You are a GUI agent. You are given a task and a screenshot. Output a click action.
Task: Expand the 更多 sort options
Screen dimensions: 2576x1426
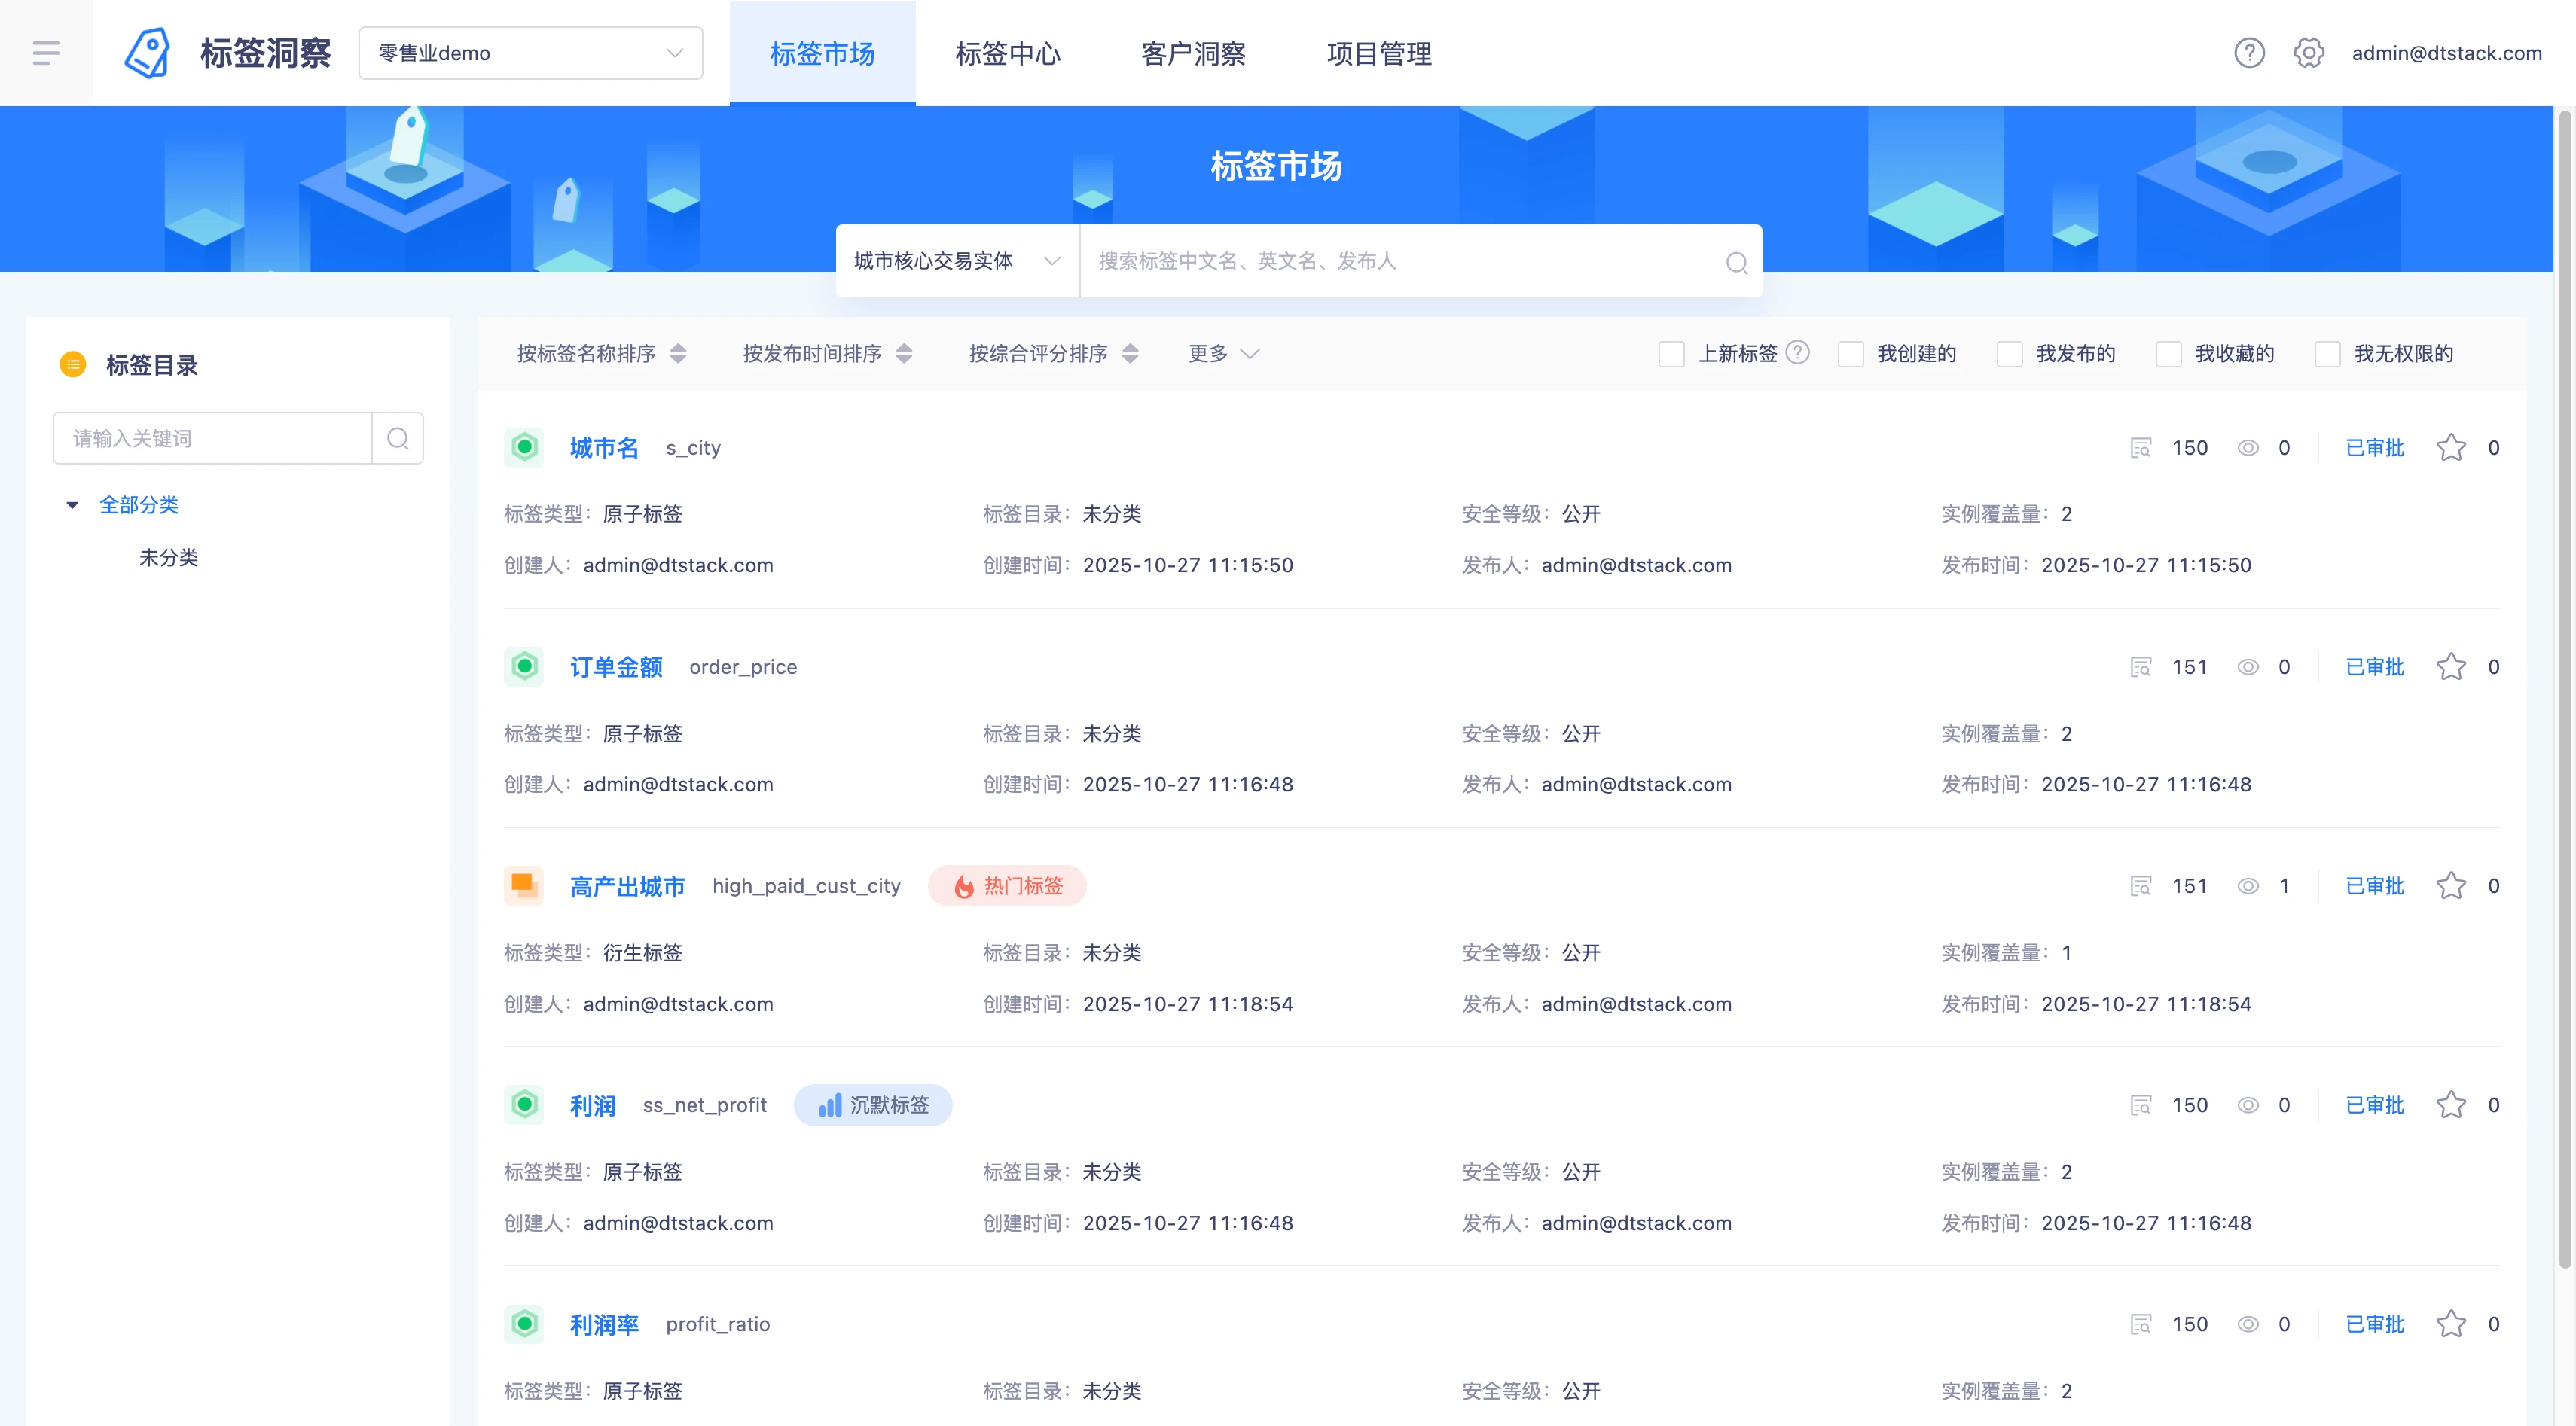coord(1223,353)
